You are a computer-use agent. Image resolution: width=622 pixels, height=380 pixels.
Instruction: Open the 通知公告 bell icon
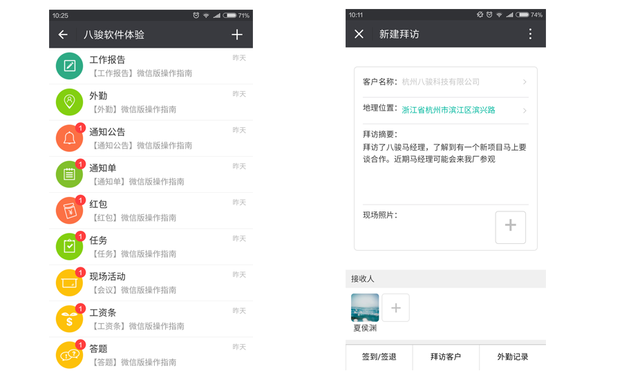(x=69, y=138)
